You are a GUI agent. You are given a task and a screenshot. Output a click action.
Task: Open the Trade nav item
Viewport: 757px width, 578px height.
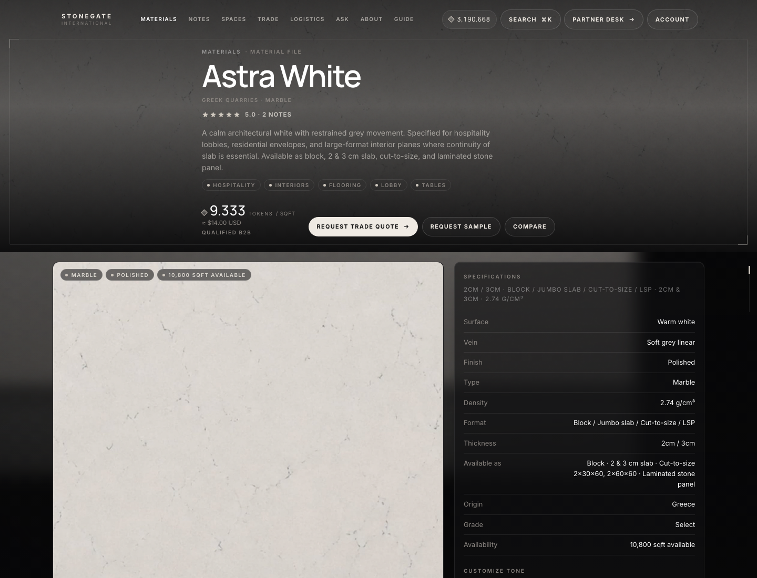268,19
